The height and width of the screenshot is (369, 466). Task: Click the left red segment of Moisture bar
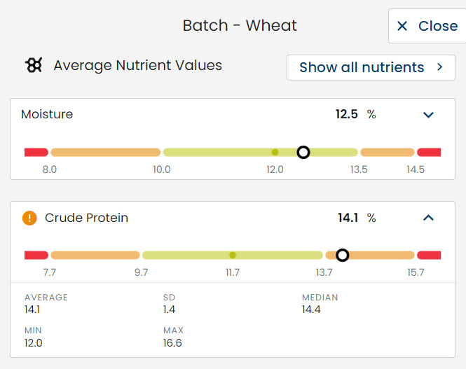(36, 152)
